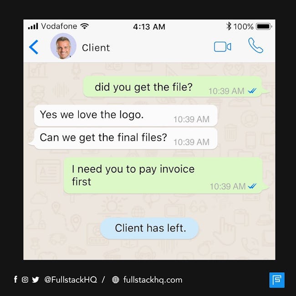
Task: Open the fullstackhq.com link
Action: (153, 280)
